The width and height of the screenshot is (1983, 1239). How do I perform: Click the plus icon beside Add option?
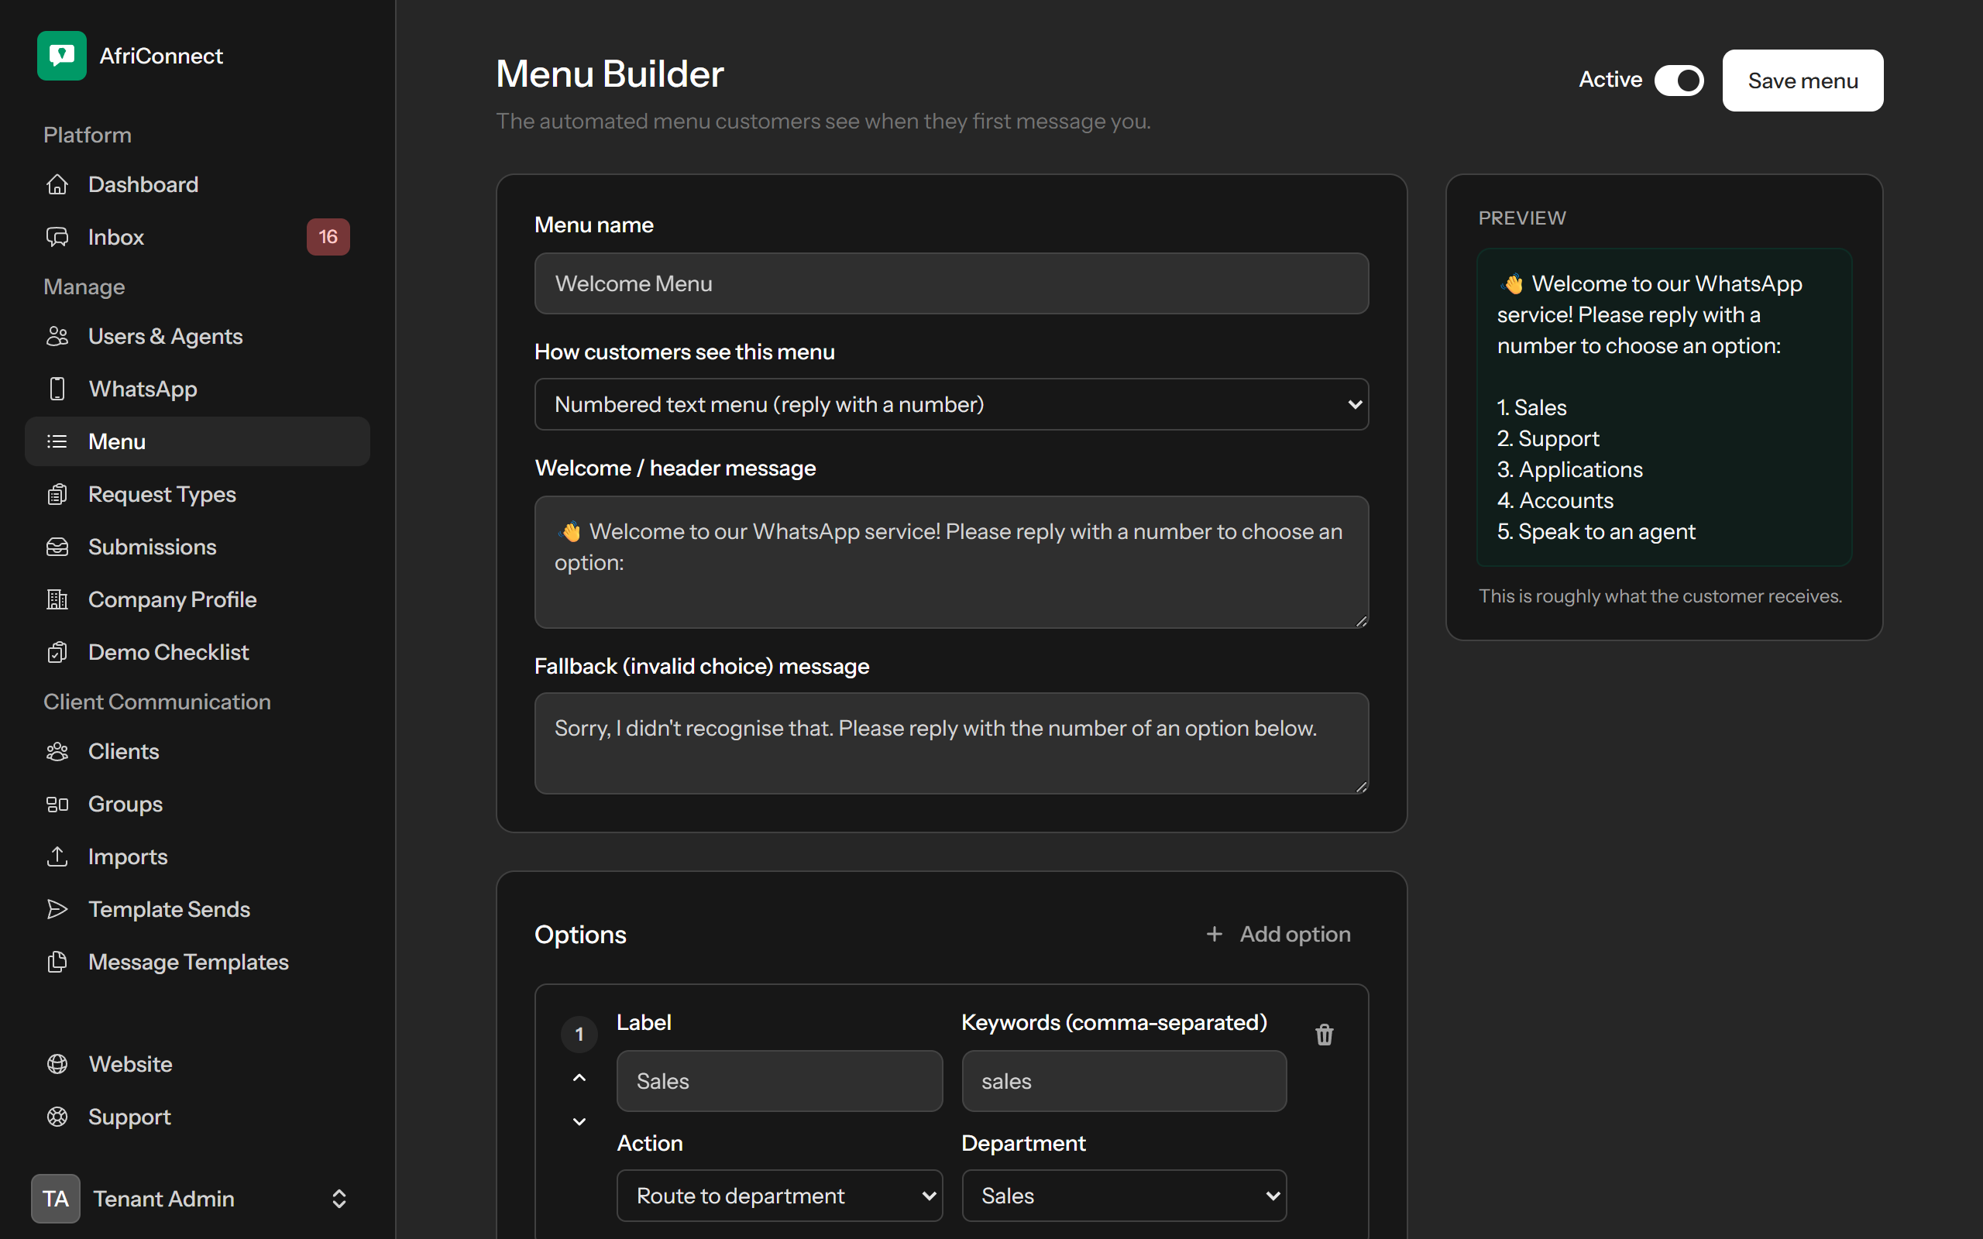point(1215,934)
